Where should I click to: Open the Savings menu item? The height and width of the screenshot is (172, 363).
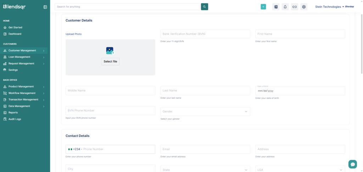tap(13, 70)
